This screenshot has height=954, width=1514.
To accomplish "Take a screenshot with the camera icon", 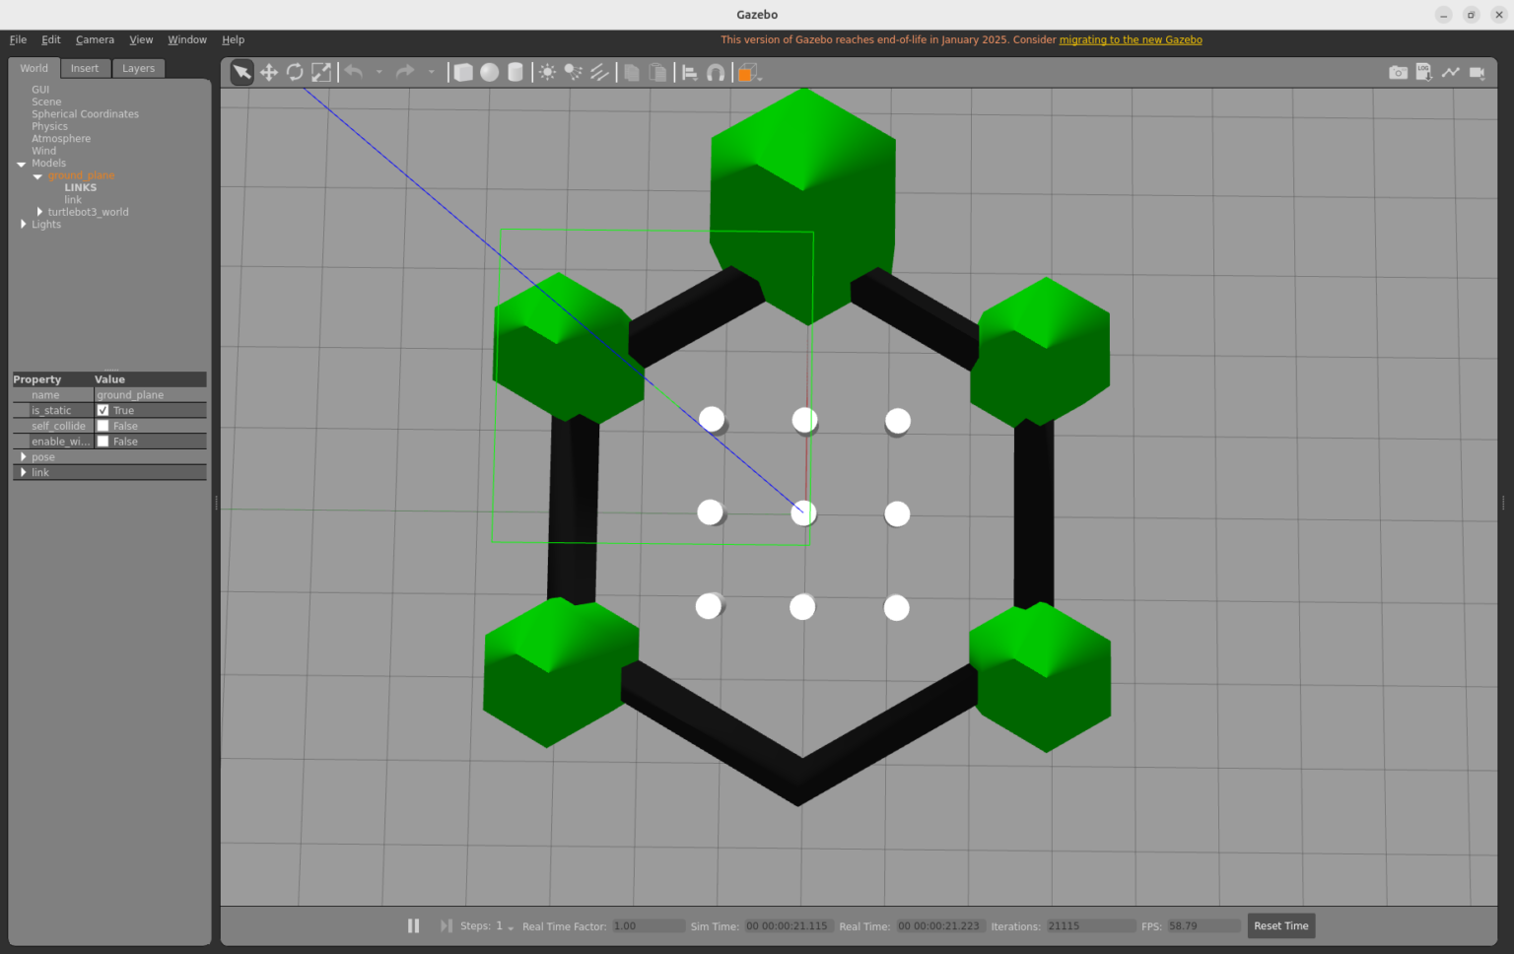I will [x=1398, y=71].
